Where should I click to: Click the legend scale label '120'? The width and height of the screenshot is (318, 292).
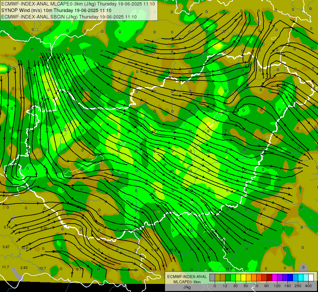point(277,286)
